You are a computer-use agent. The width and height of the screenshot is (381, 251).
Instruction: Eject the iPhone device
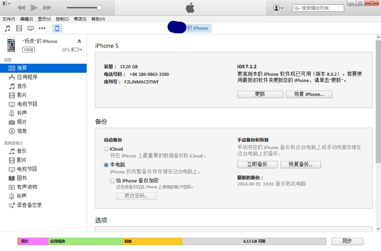click(79, 41)
